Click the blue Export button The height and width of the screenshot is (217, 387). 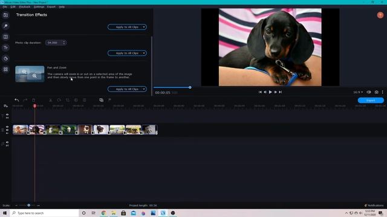click(371, 101)
